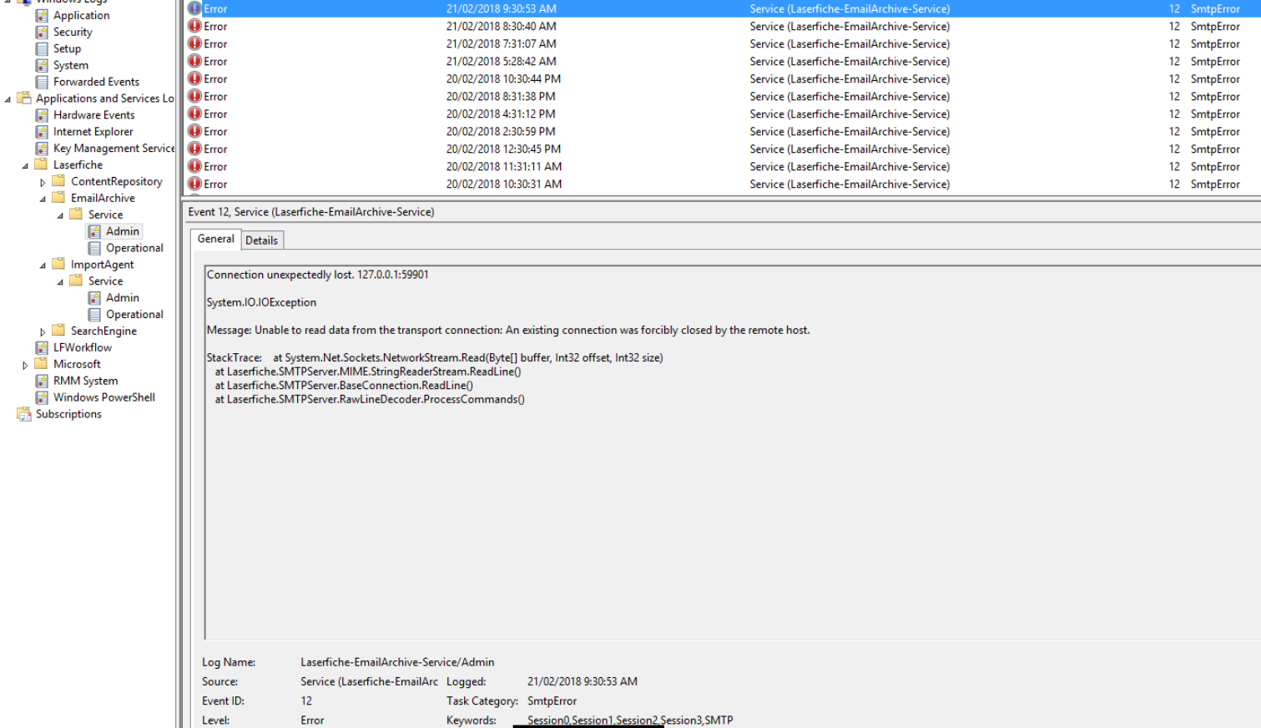Screen dimensions: 1261x728
Task: Click the Log Name value Laserfiche-EmailArchive-Service/Admin
Action: [397, 662]
